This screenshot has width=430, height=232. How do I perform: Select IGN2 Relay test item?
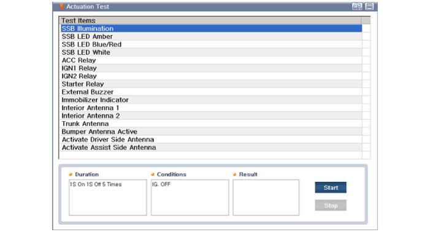coord(211,76)
